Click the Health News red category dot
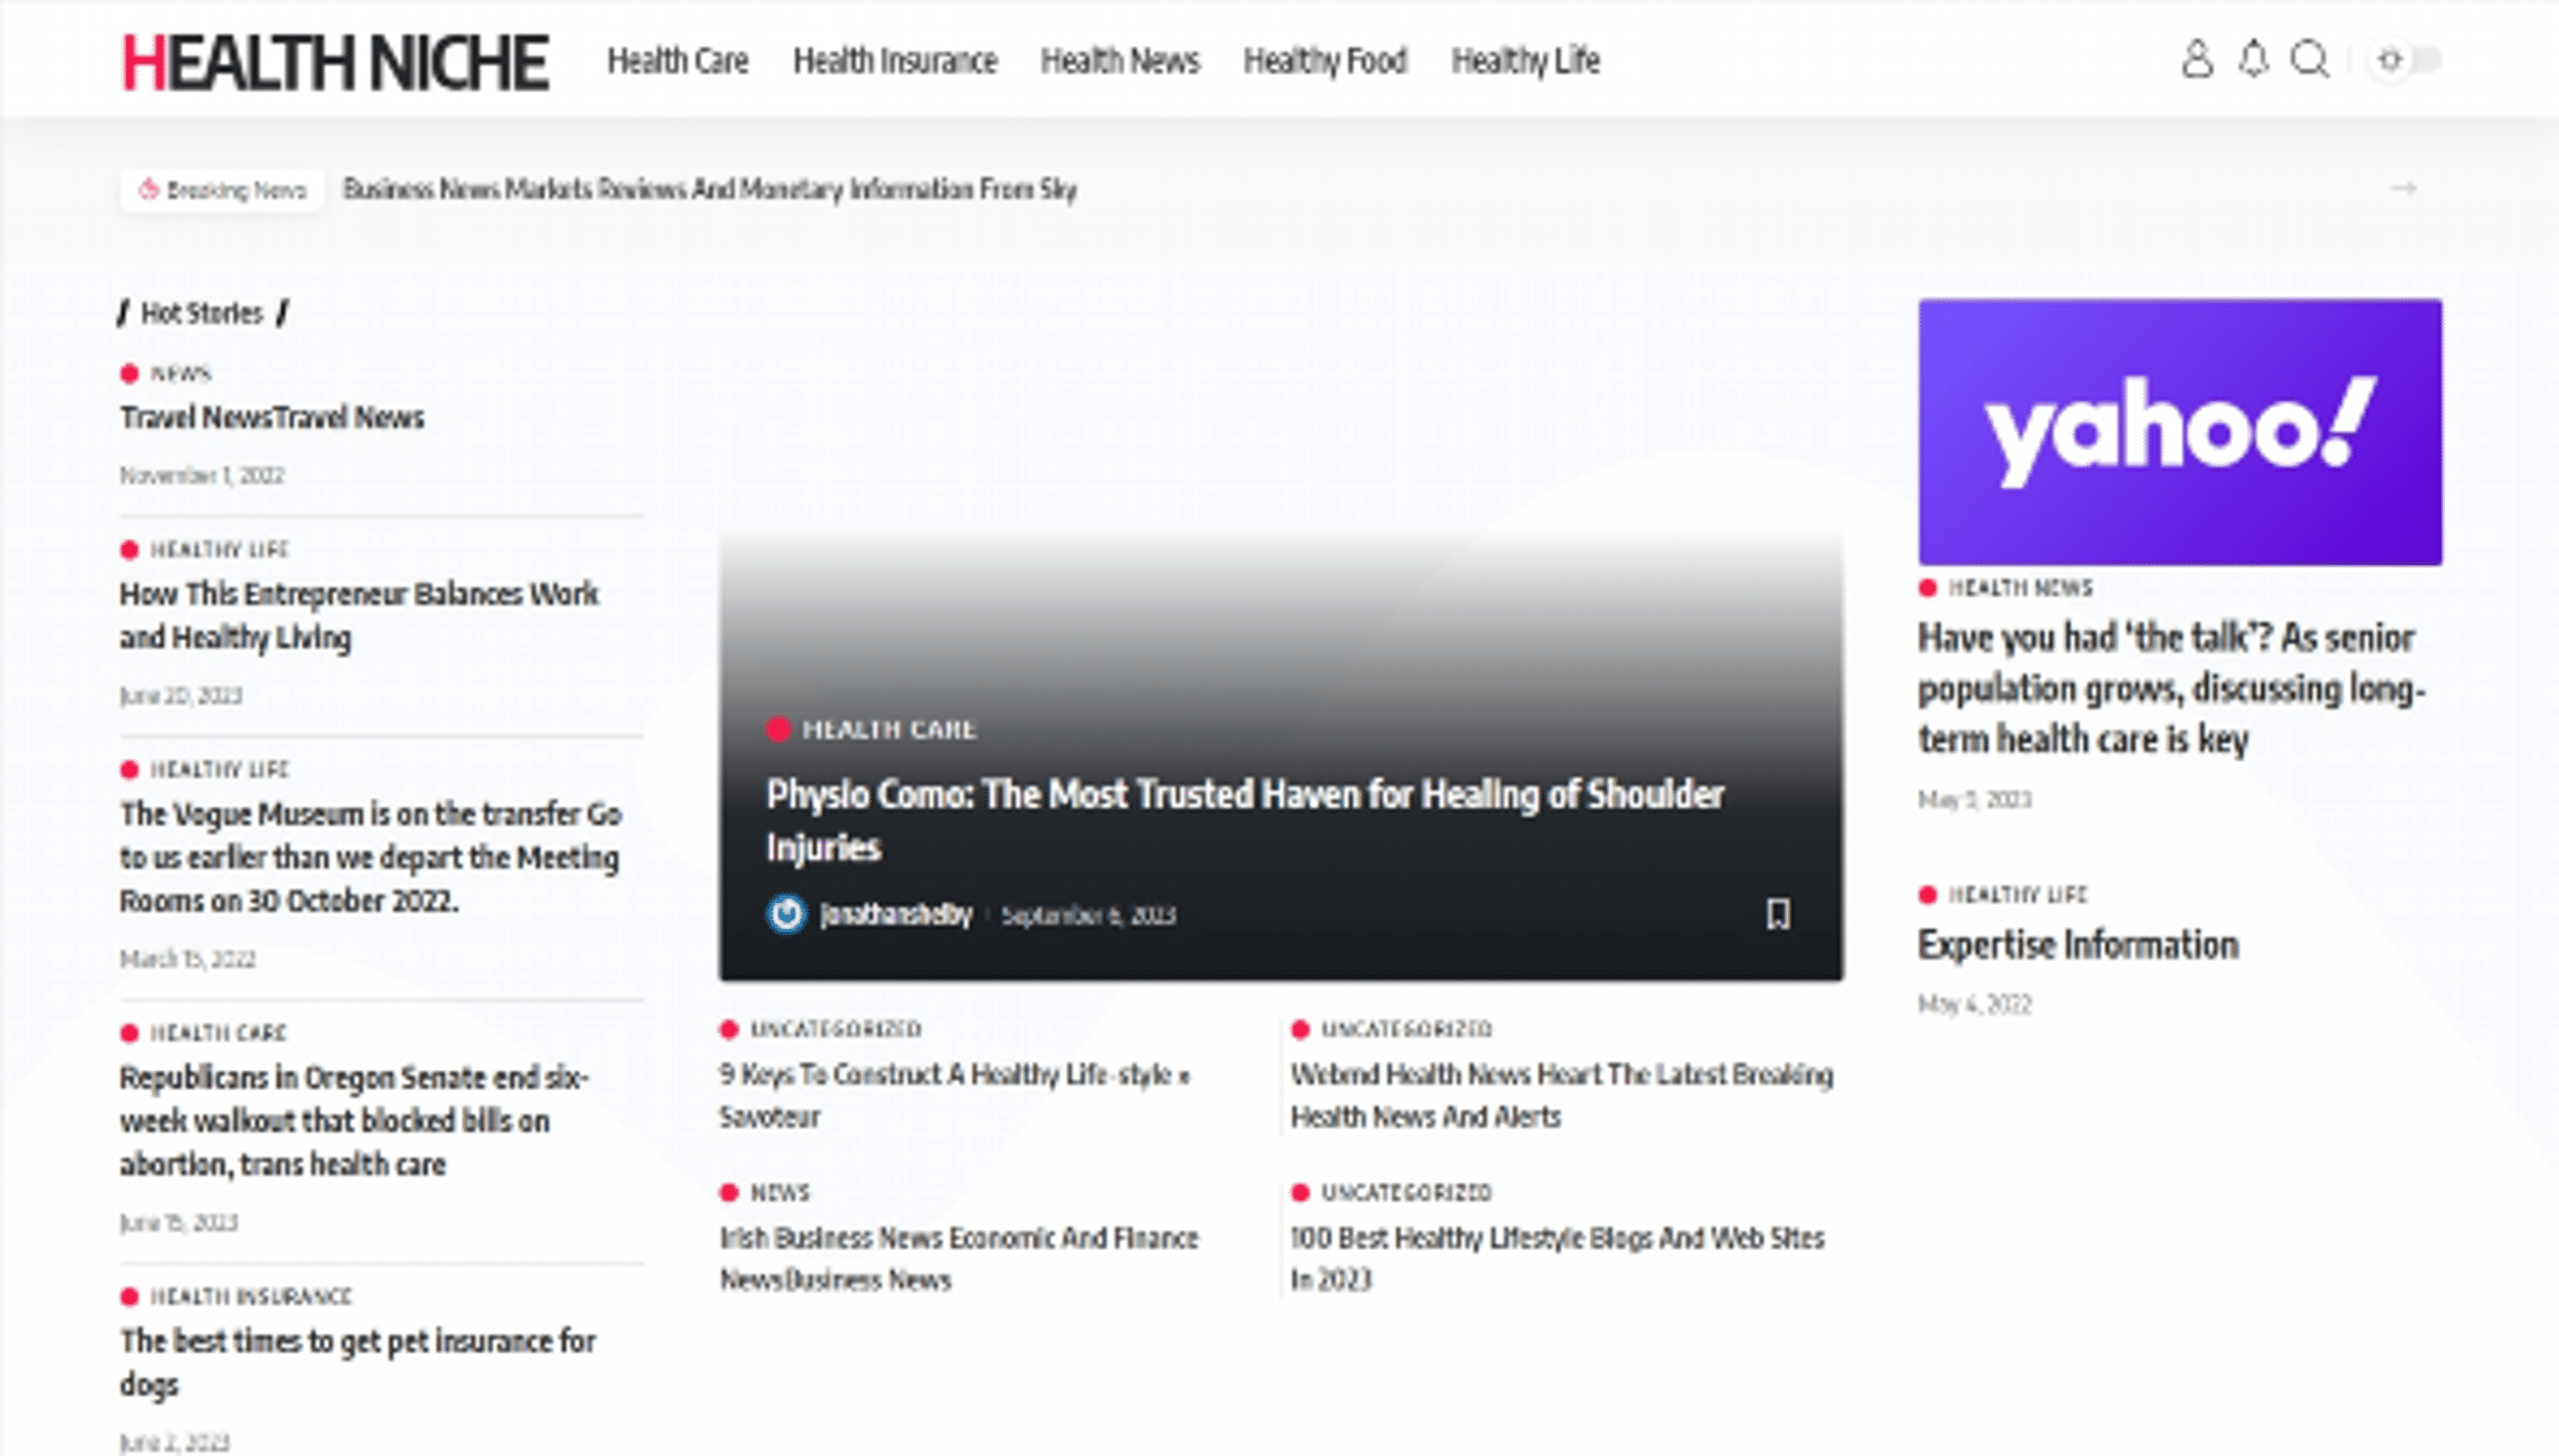2559x1456 pixels. coord(1930,588)
